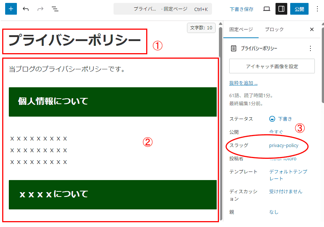Open page actions menu beside プライバシーポリシー
Screen dimensions: 324x227
[x=310, y=48]
